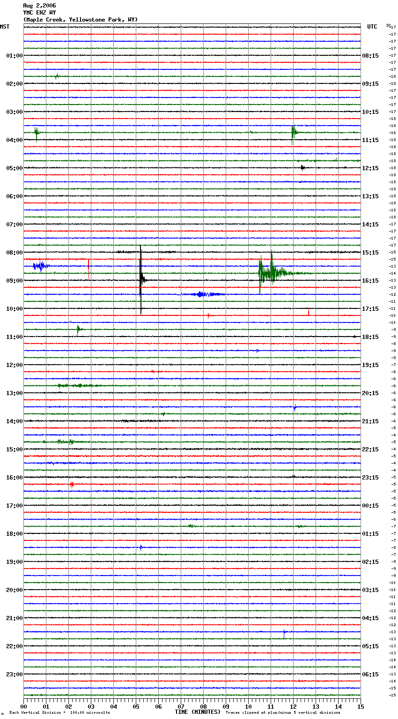Click the "Traces clipped at plus/minus 5 vertical divisions" note

[x=283, y=713]
